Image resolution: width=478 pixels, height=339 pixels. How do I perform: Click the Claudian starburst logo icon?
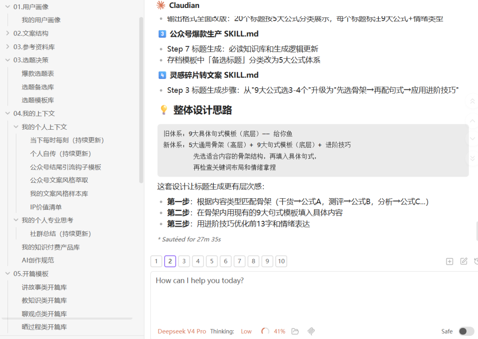pos(161,5)
